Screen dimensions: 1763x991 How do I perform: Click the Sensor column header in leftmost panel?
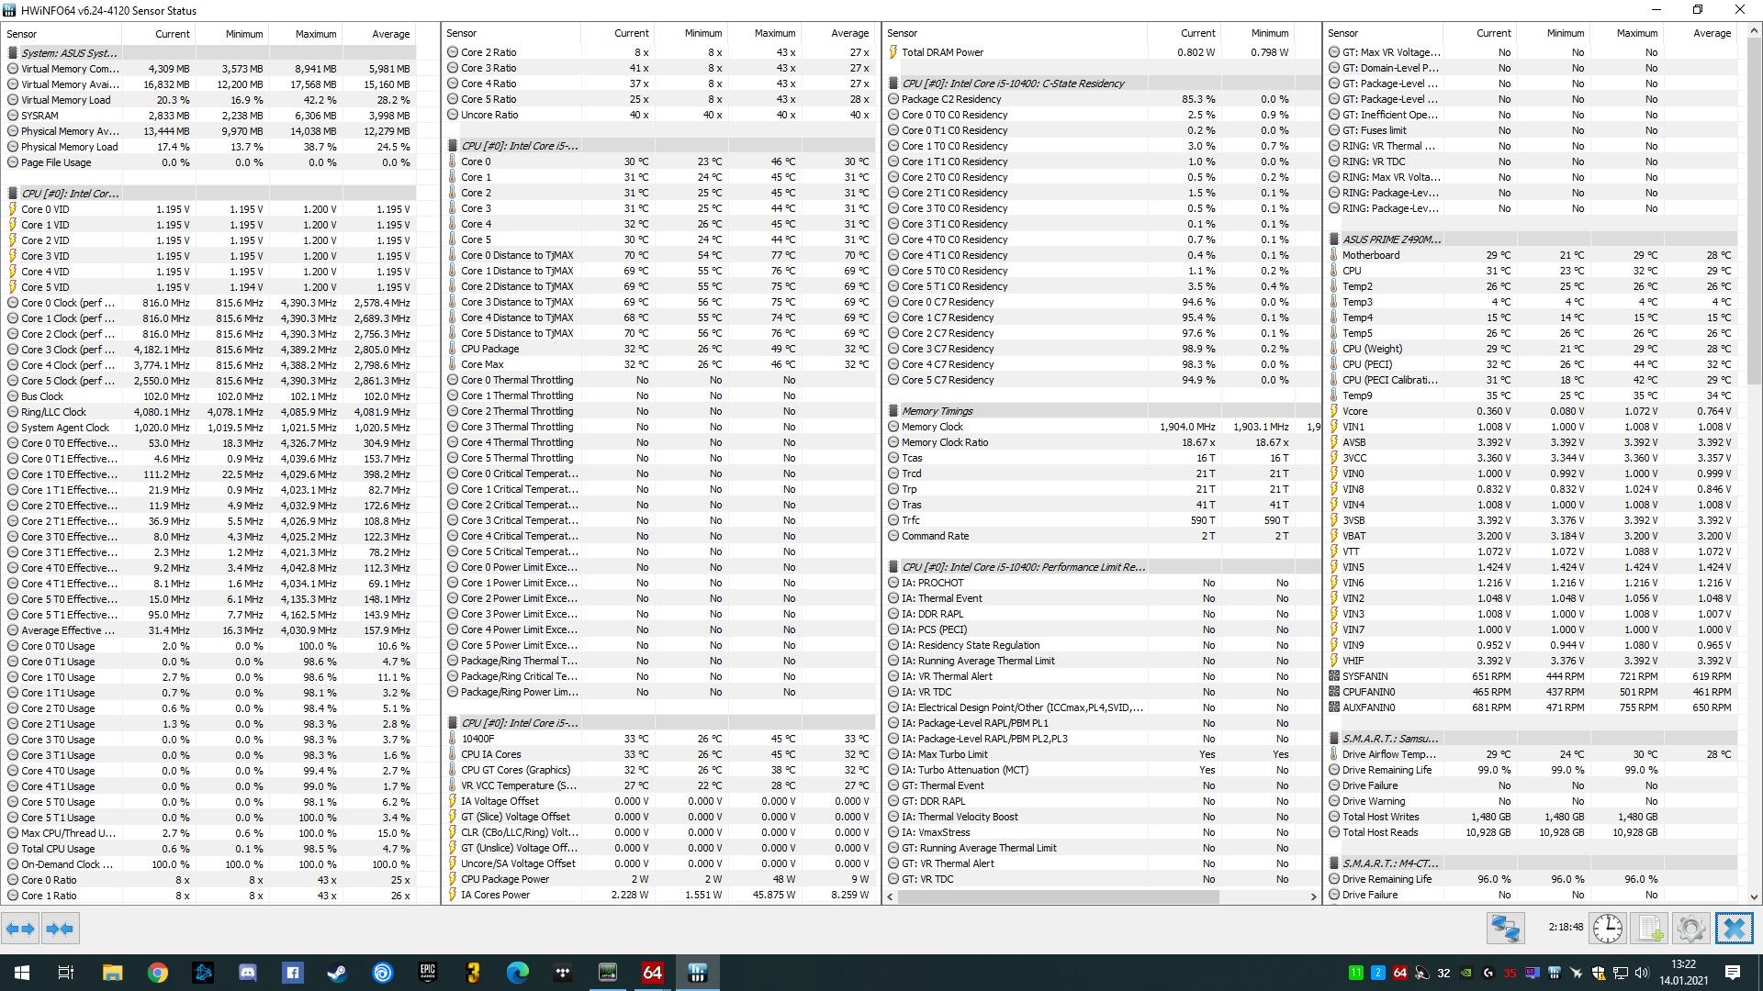(x=62, y=34)
